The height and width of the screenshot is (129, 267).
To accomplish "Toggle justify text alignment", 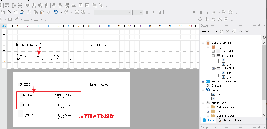I will pyautogui.click(x=187, y=12).
